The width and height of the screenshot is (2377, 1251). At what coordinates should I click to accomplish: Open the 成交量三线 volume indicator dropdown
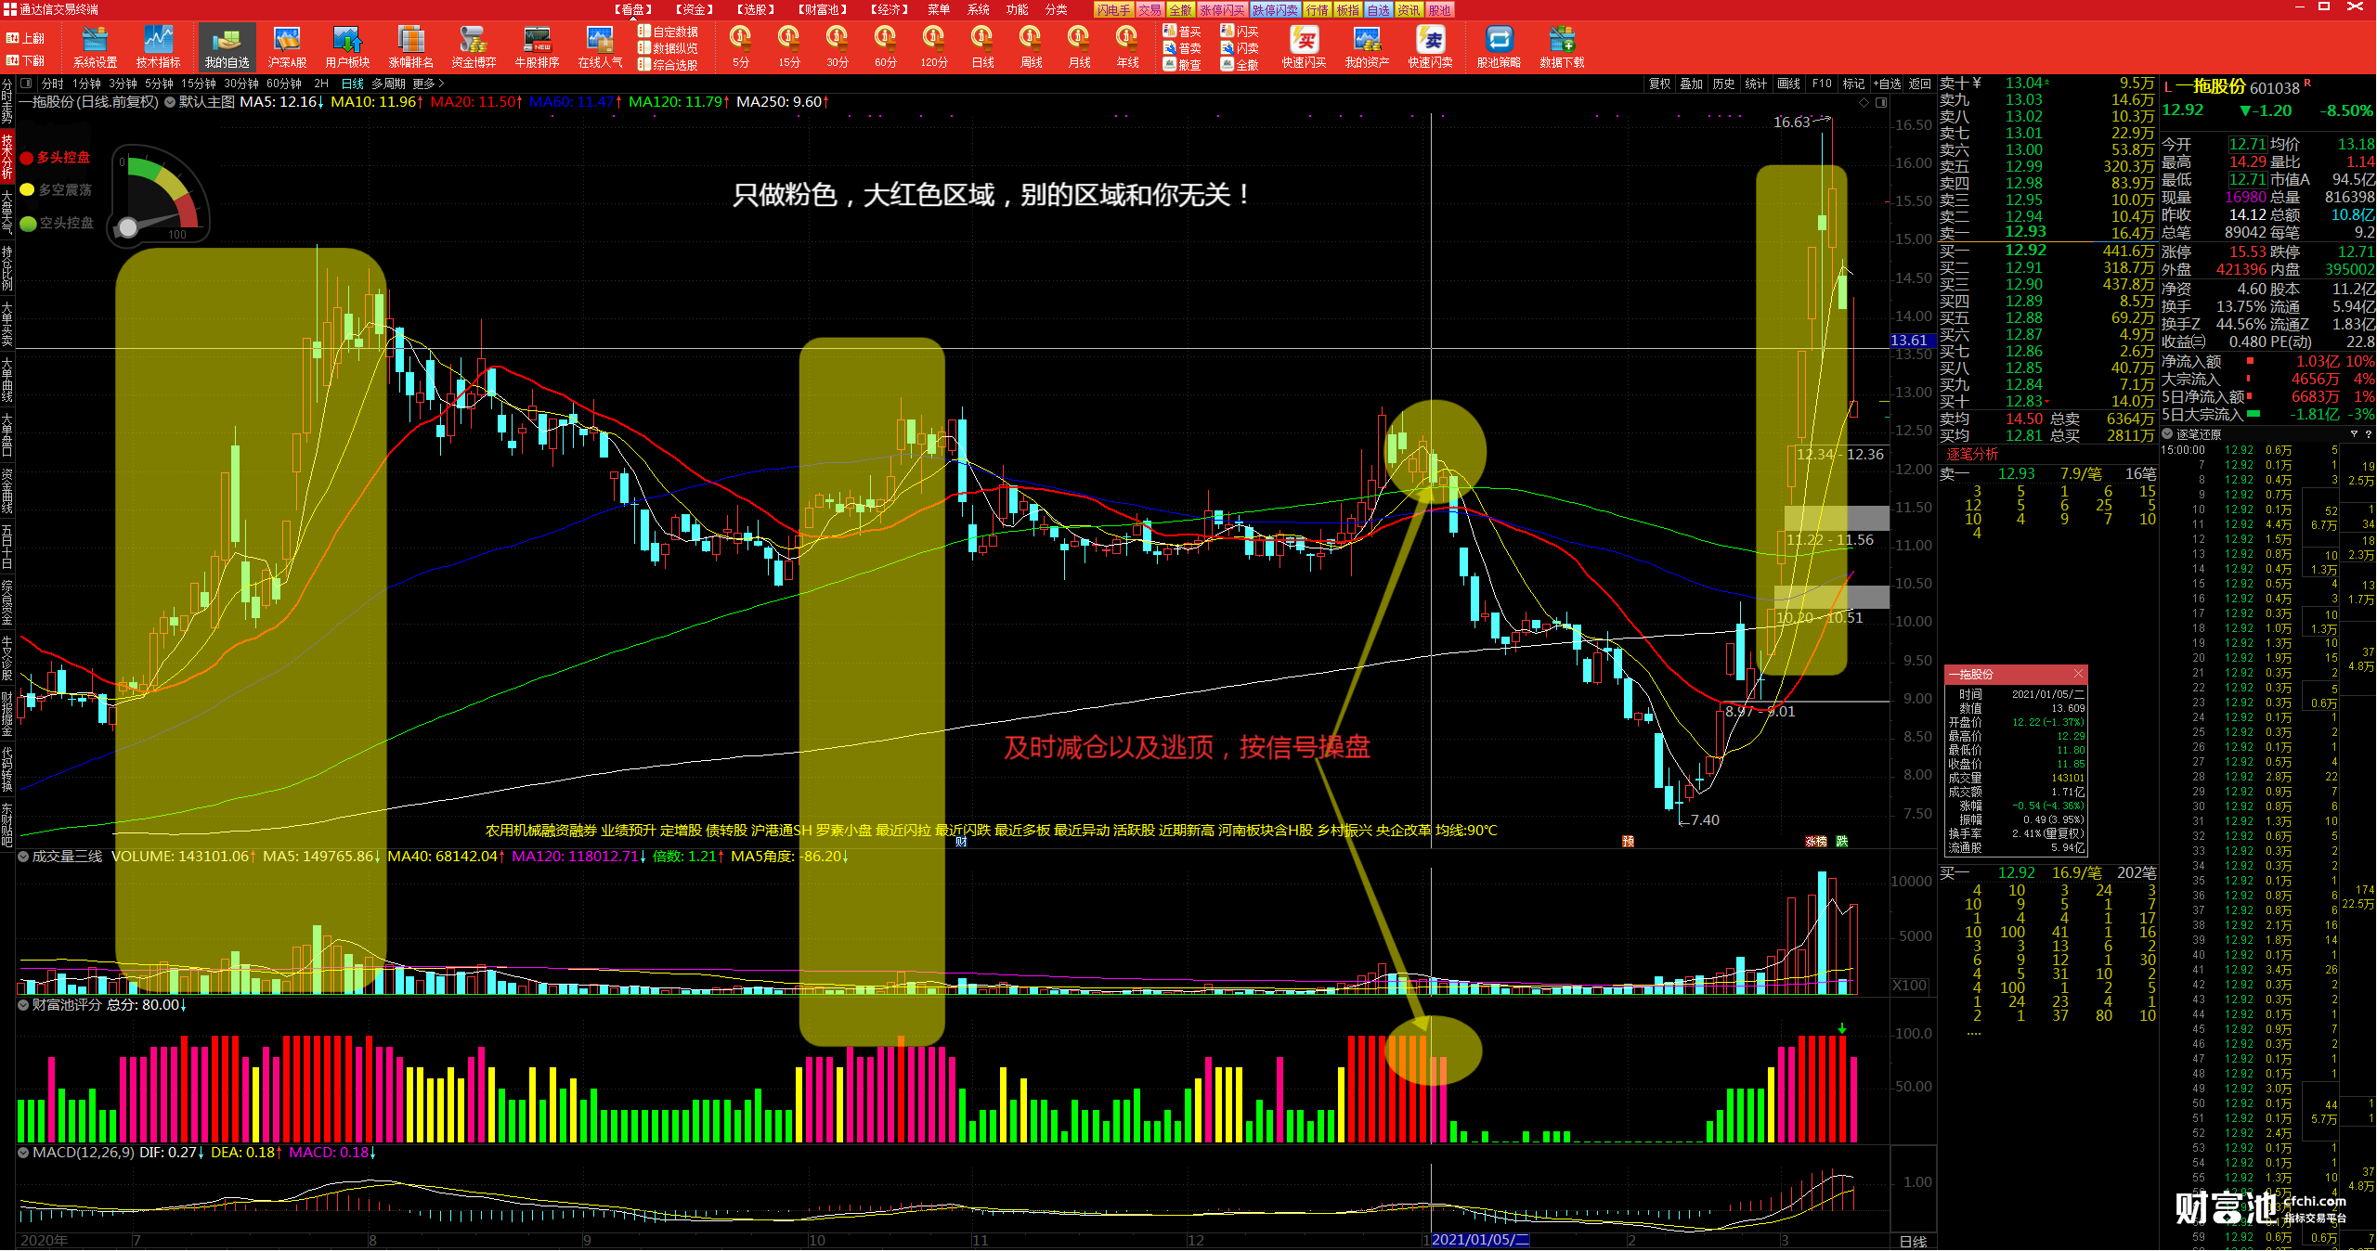[x=23, y=857]
